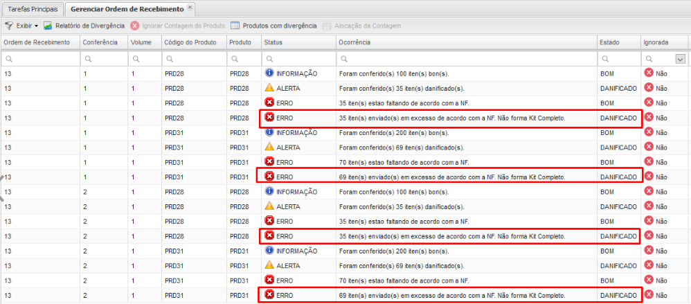
Task: Click Não red X in Conferência 1 PRD31 excesso row
Action: tap(649, 176)
